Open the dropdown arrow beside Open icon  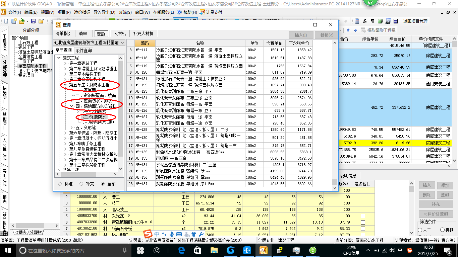[x=27, y=21]
